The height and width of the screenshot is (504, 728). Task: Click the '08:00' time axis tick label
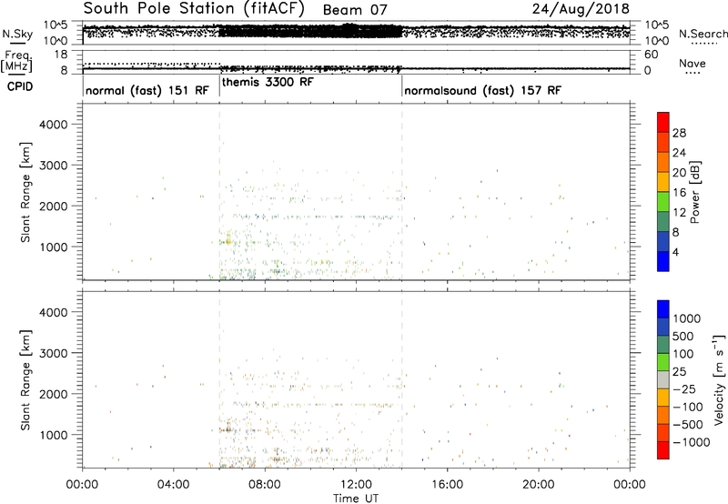265,485
